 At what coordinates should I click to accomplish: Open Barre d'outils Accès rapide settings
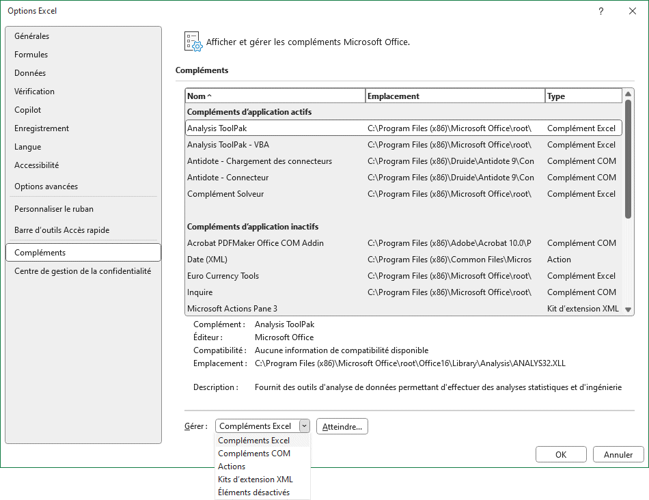83,230
